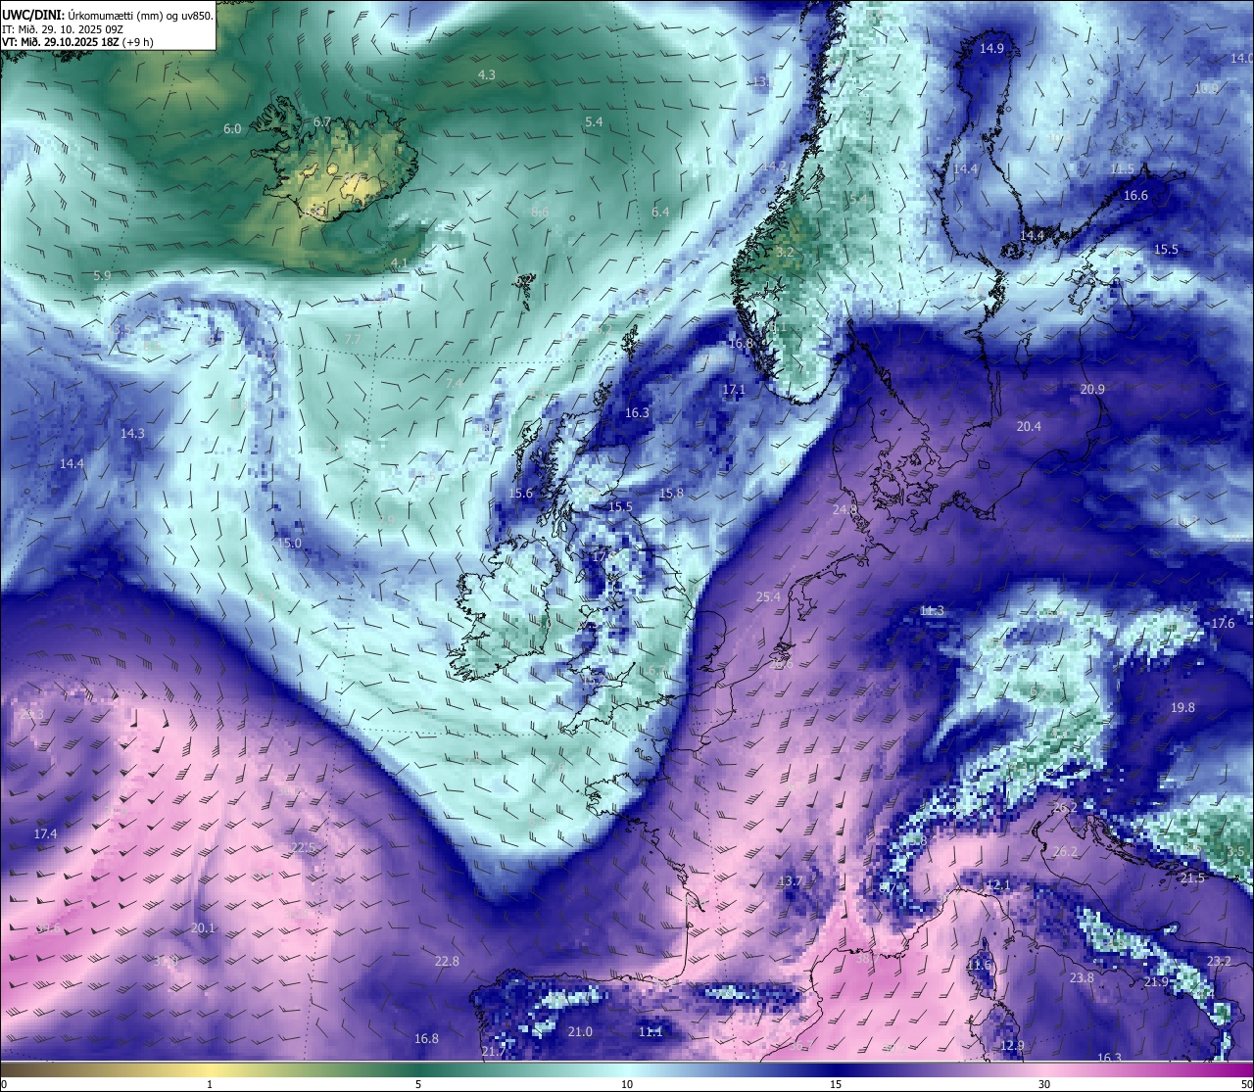Click the value 13.7 over France
Viewport: 1254px width, 1092px height.
(790, 882)
